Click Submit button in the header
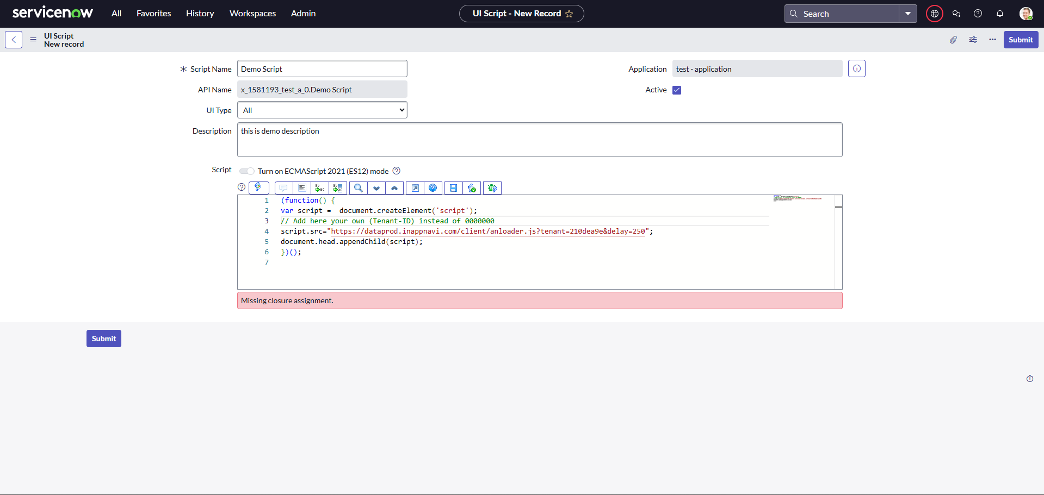This screenshot has width=1044, height=495. coord(1021,40)
